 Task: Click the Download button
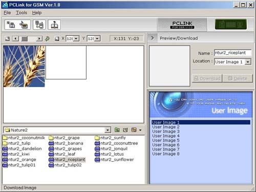tap(207, 78)
